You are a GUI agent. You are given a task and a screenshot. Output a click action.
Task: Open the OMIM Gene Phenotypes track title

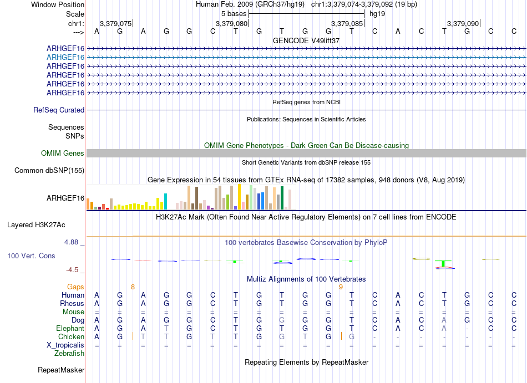306,145
